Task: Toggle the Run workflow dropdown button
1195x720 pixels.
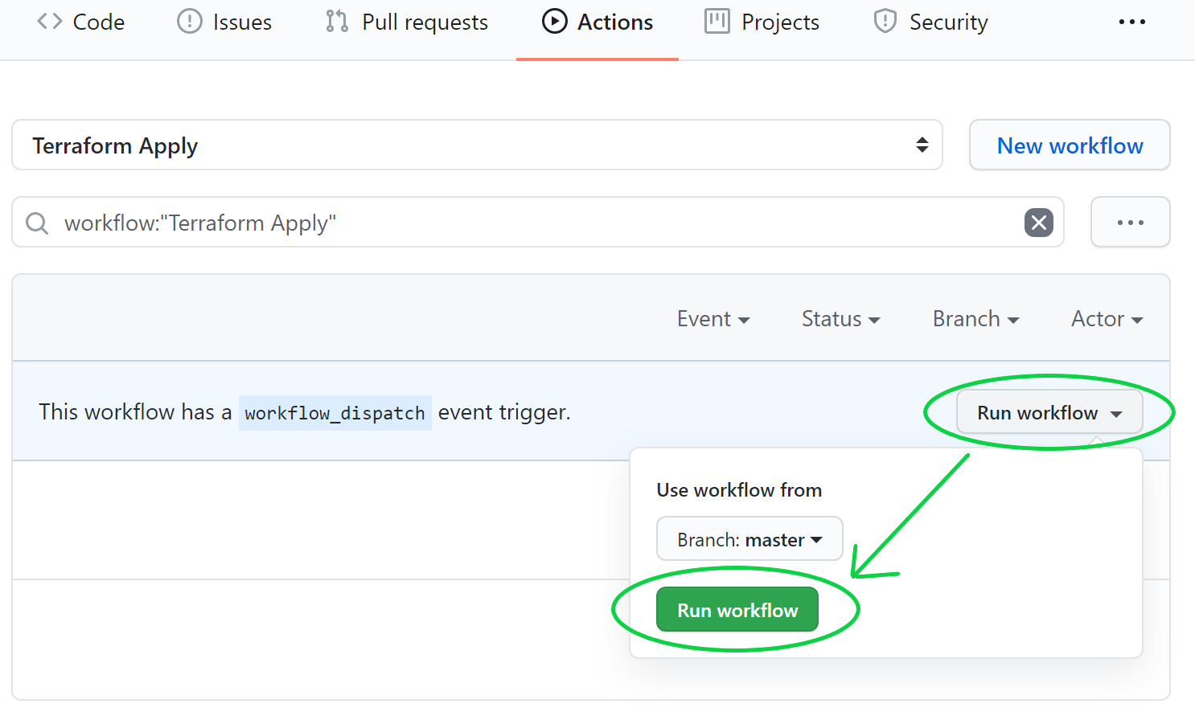Action: tap(1049, 412)
